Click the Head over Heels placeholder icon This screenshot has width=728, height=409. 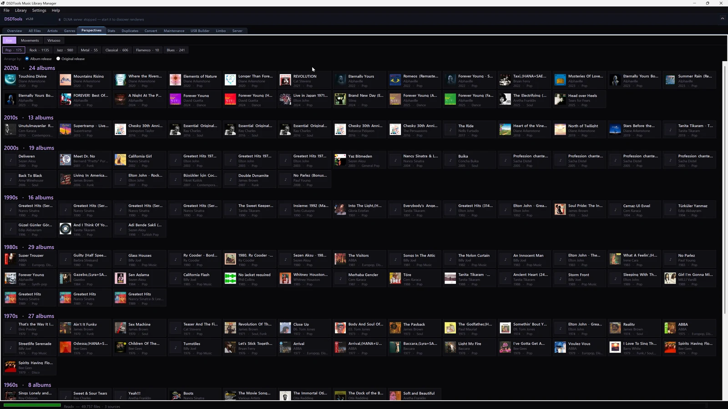(560, 99)
